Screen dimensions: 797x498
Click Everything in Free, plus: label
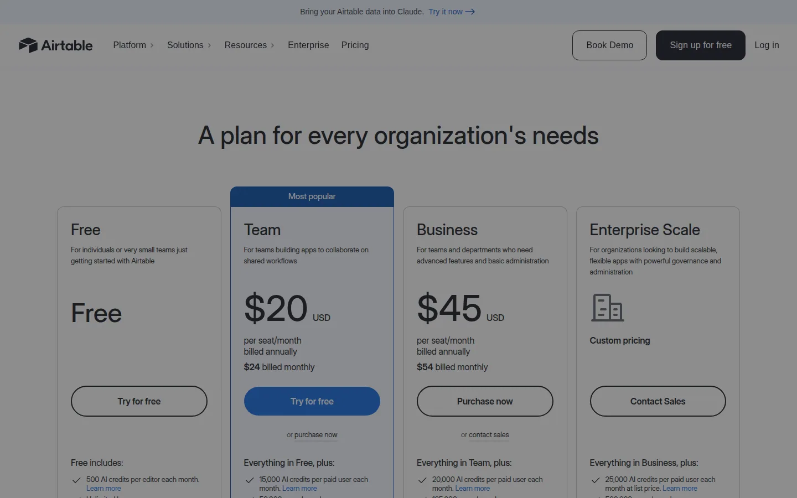(x=289, y=463)
